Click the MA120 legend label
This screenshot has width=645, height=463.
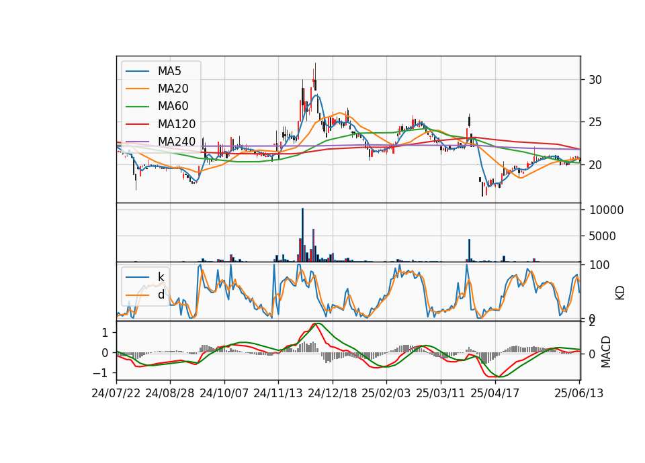(177, 123)
